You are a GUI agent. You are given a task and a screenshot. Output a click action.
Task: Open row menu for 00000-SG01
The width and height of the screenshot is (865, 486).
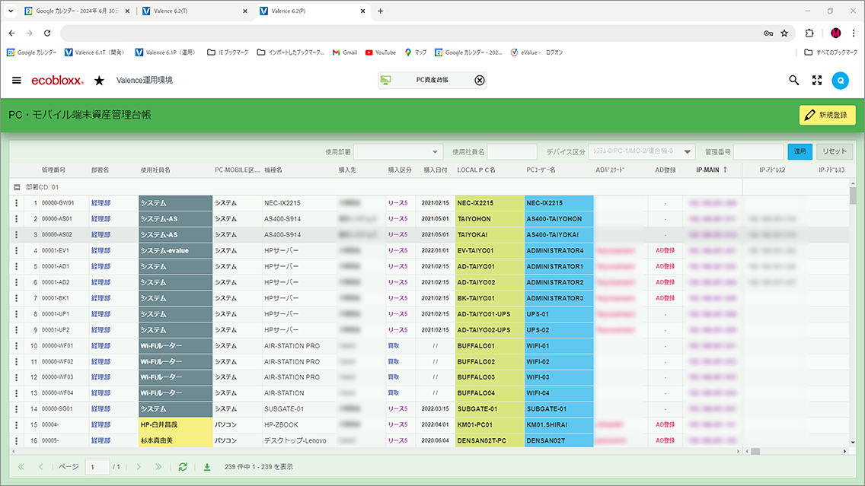click(17, 409)
